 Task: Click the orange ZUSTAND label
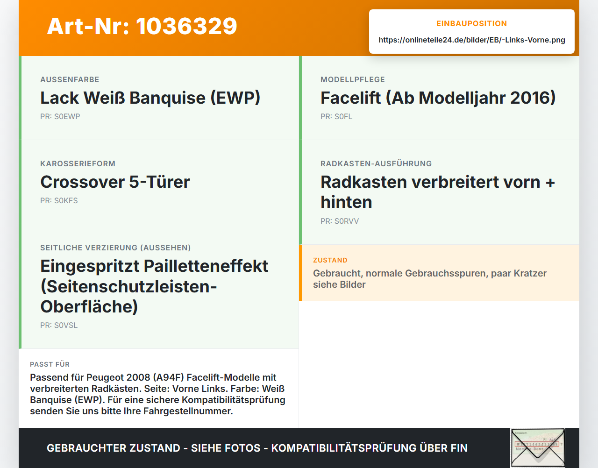point(330,260)
